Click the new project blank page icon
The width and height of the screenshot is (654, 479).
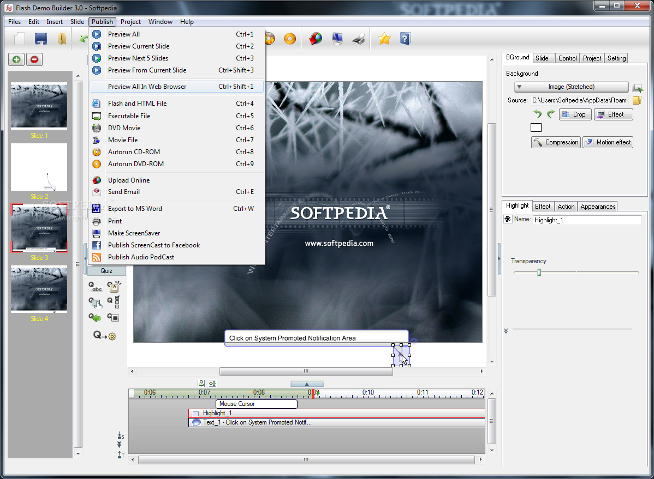point(20,39)
